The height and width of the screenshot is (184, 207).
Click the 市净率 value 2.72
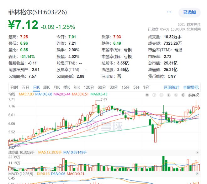tap(167, 57)
